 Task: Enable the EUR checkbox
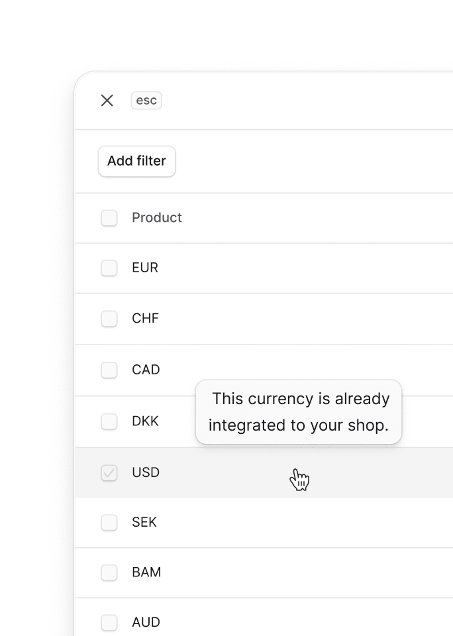(109, 268)
